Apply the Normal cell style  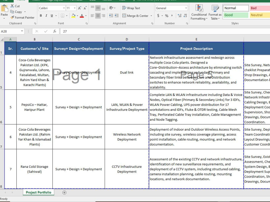(235, 8)
